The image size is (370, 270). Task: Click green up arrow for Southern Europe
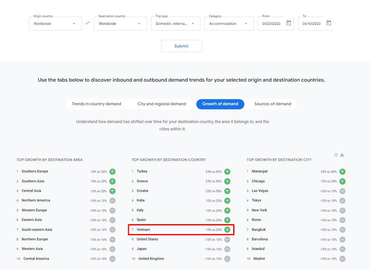coord(112,171)
